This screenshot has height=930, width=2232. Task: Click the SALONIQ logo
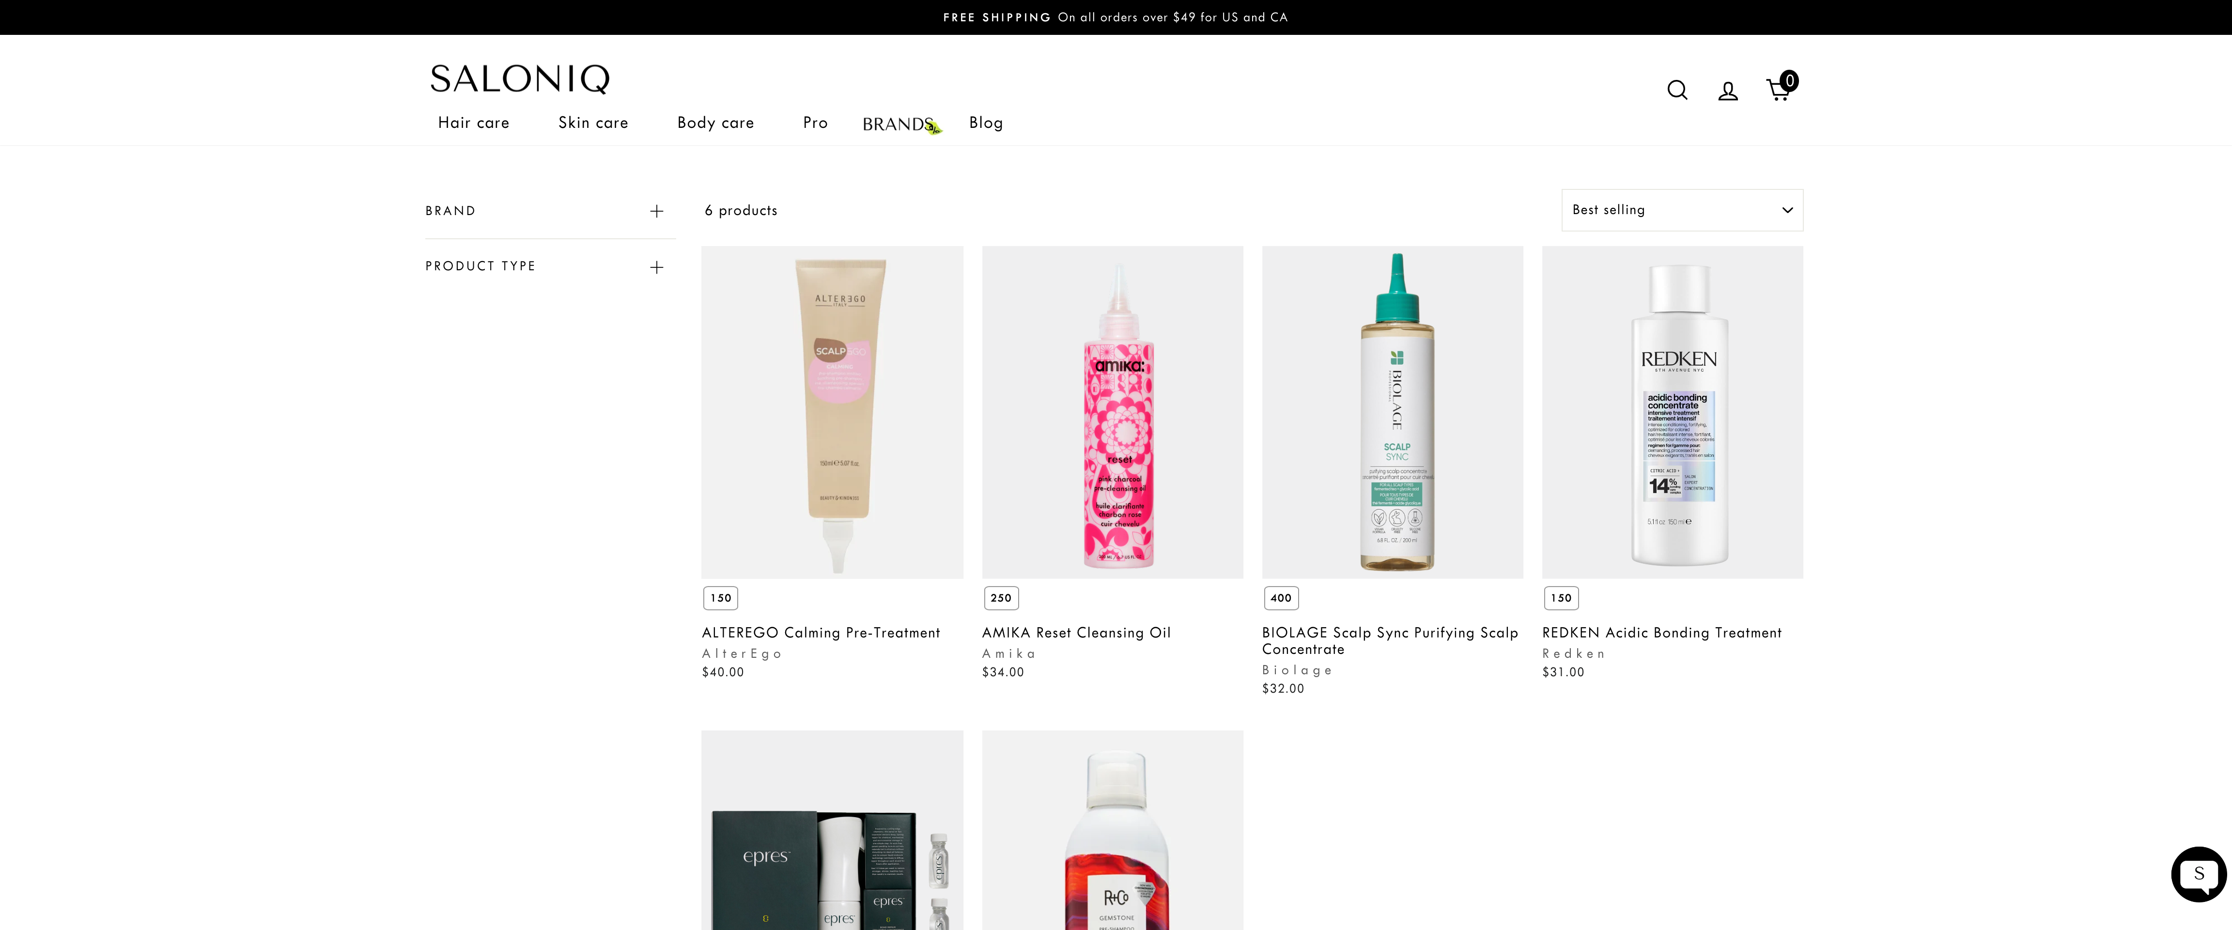click(520, 79)
